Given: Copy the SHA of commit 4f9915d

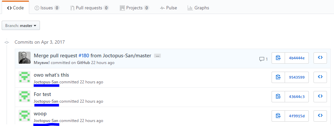Looking at the screenshot, I should point(278,116).
